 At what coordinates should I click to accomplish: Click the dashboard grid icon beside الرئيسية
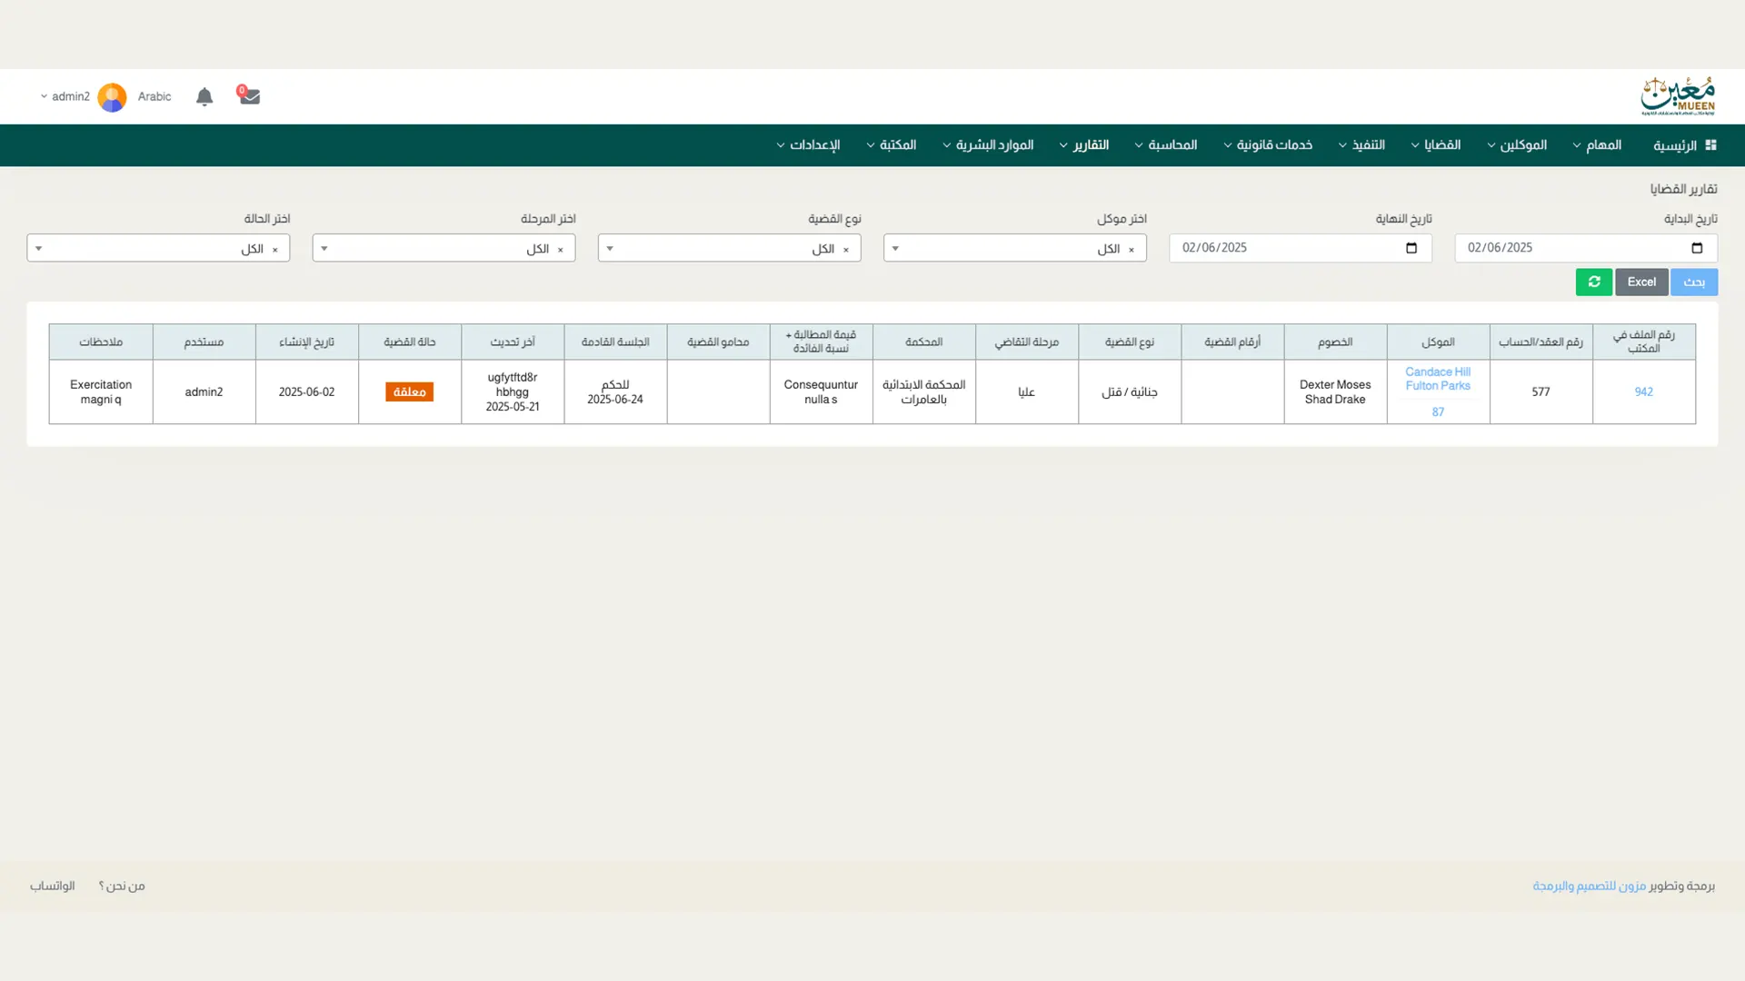[1710, 145]
